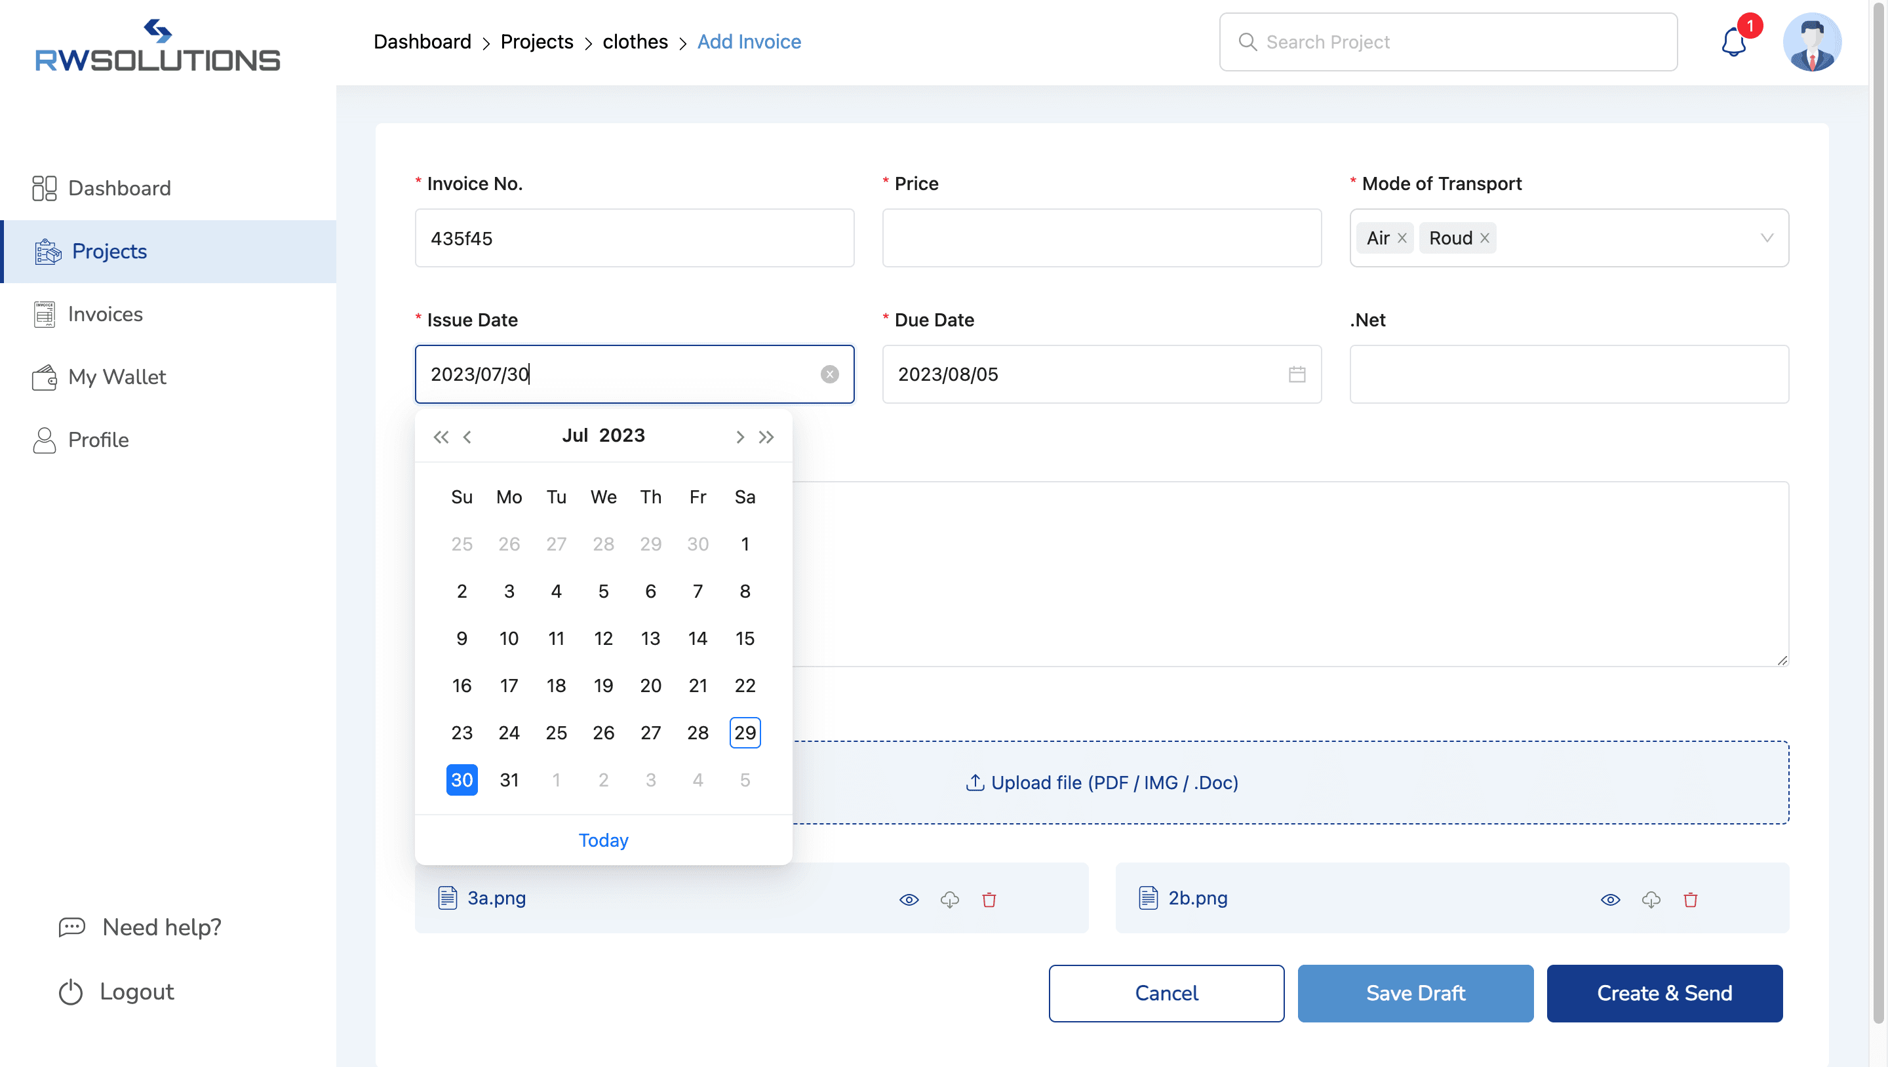
Task: Pick greyed June 28 in the calendar
Action: click(x=603, y=545)
